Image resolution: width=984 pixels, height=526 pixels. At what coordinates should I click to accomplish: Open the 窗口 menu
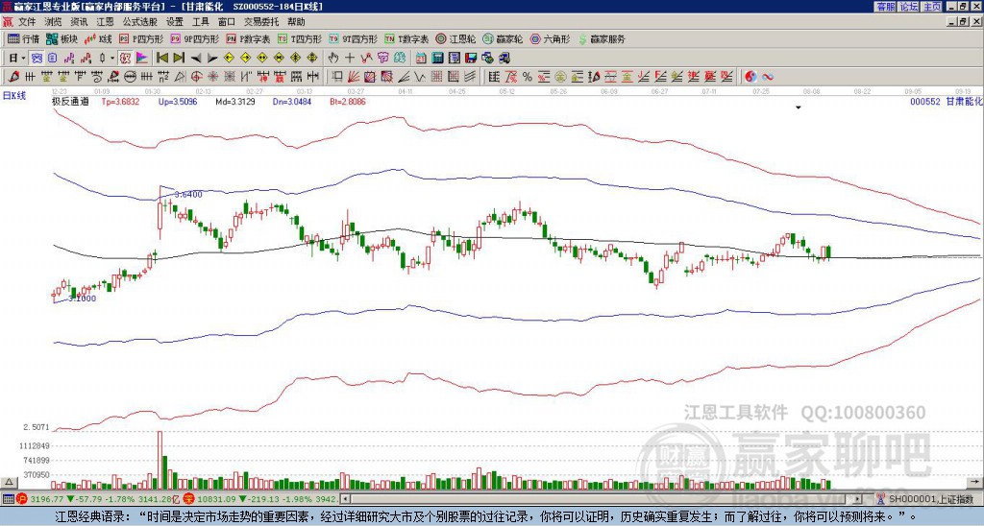[x=227, y=22]
